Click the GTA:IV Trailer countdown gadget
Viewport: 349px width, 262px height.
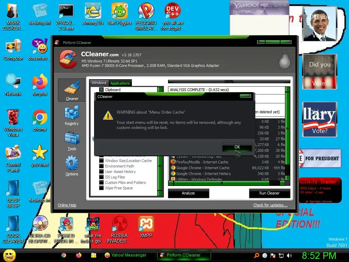320,190
